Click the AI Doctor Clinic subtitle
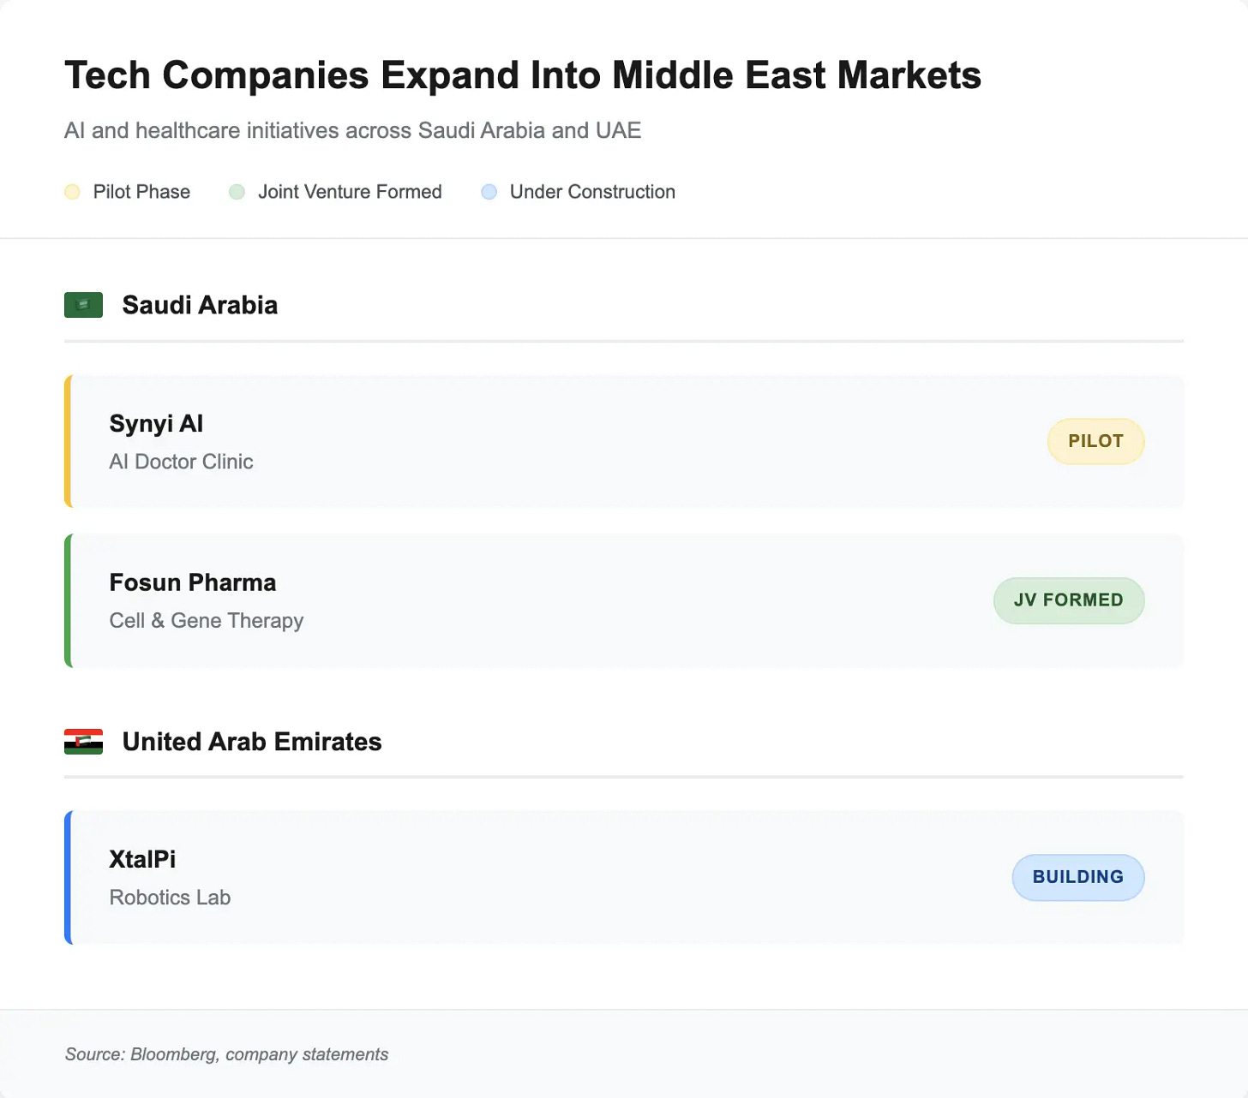The image size is (1248, 1098). tap(182, 462)
